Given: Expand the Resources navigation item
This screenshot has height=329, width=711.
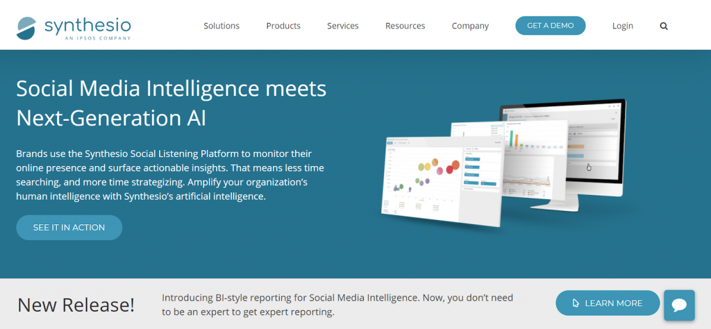Looking at the screenshot, I should 405,26.
